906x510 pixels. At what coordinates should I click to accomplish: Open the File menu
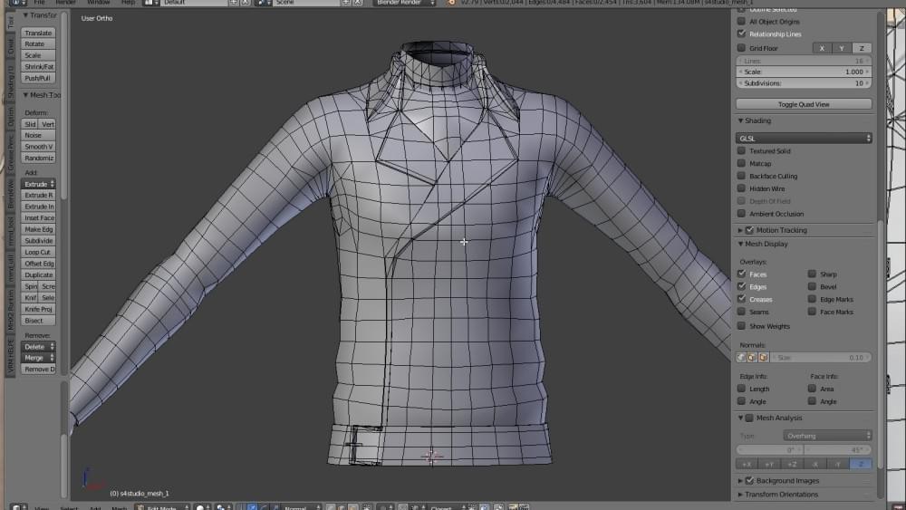(39, 3)
